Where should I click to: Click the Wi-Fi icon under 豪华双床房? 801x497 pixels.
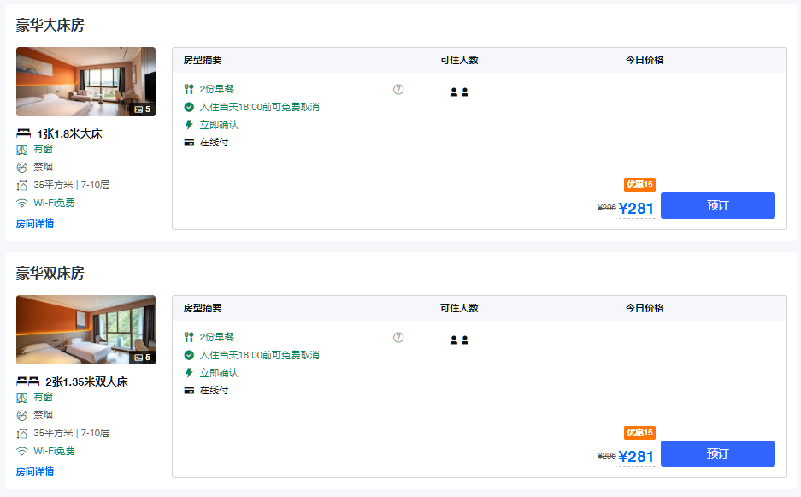[22, 451]
